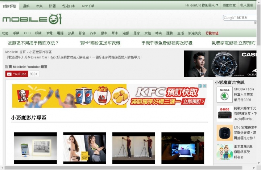Open the 蘋果 category menu
This screenshot has width=261, height=170.
[x=71, y=33]
